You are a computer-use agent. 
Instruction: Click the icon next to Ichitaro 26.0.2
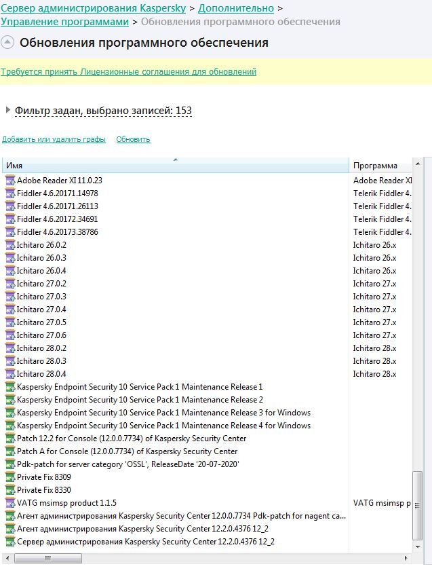(10, 244)
